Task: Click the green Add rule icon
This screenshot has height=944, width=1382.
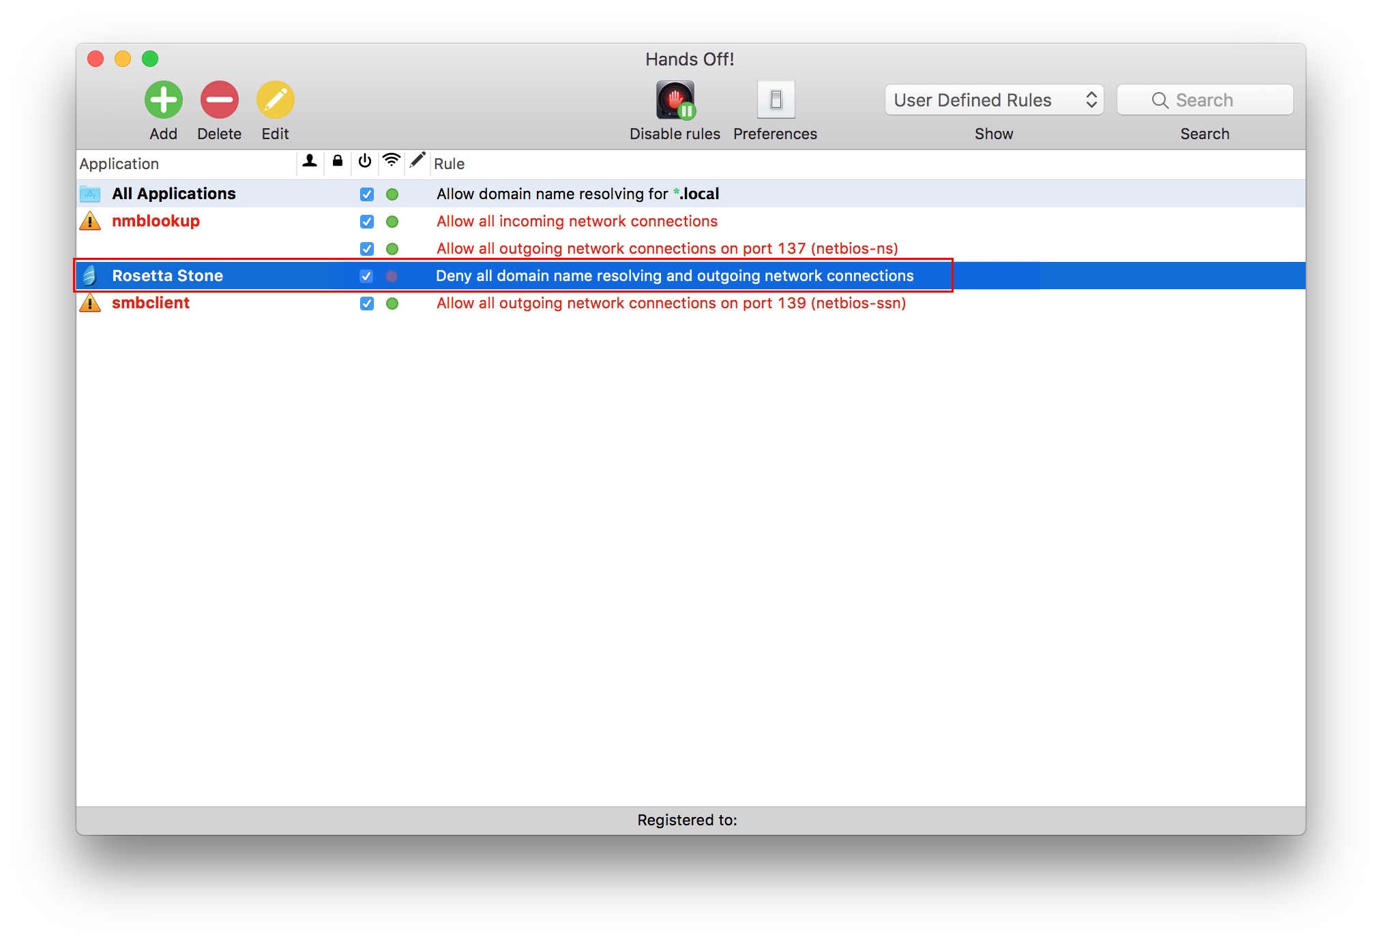Action: 163,100
